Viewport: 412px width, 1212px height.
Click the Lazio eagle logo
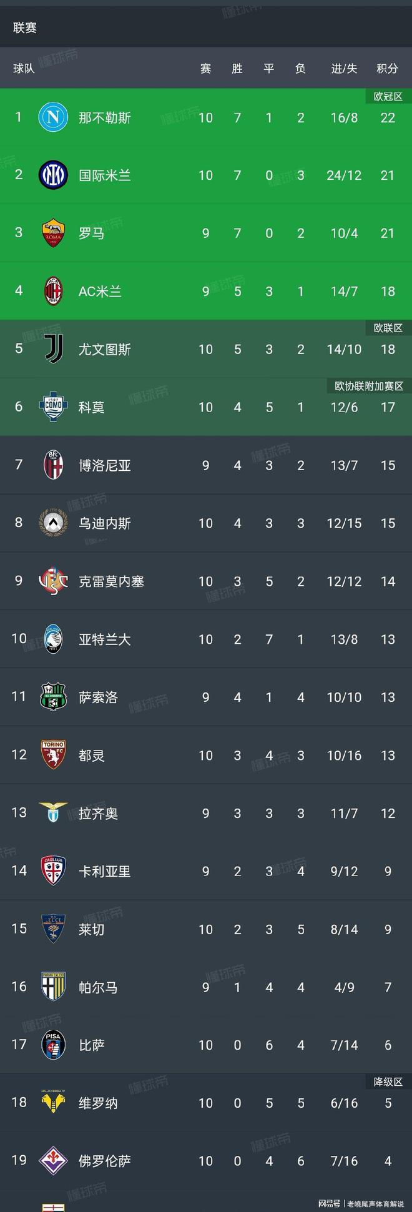click(x=53, y=813)
